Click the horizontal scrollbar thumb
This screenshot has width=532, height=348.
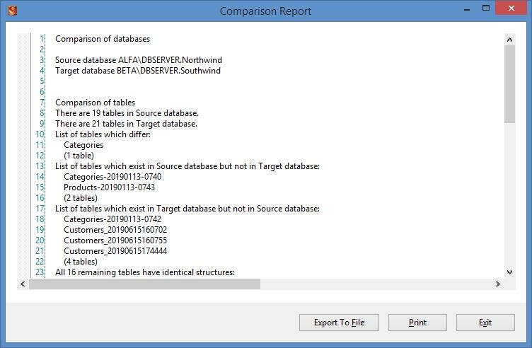pos(144,284)
